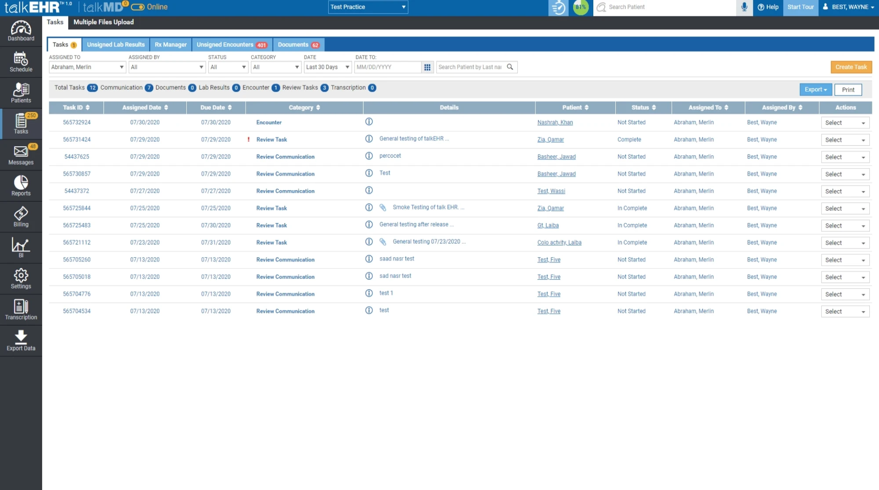The height and width of the screenshot is (490, 879).
Task: Click the attachment paperclip on Smoke Testing task
Action: [383, 207]
